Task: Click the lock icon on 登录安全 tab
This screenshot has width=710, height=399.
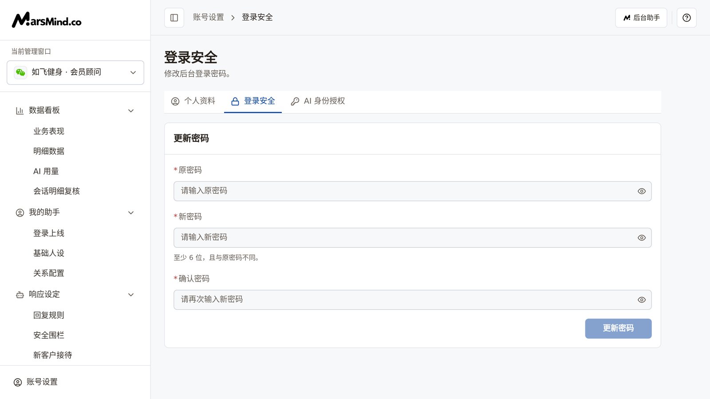Action: [x=235, y=102]
